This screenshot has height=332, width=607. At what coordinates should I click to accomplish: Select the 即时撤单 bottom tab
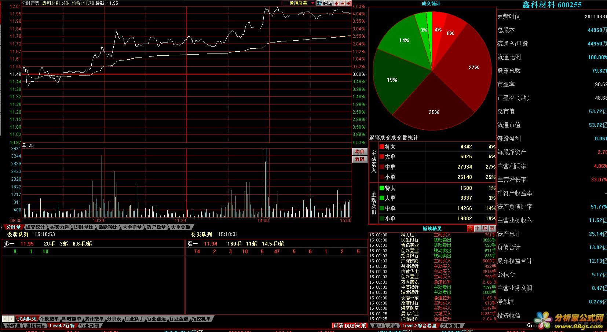tap(72, 319)
